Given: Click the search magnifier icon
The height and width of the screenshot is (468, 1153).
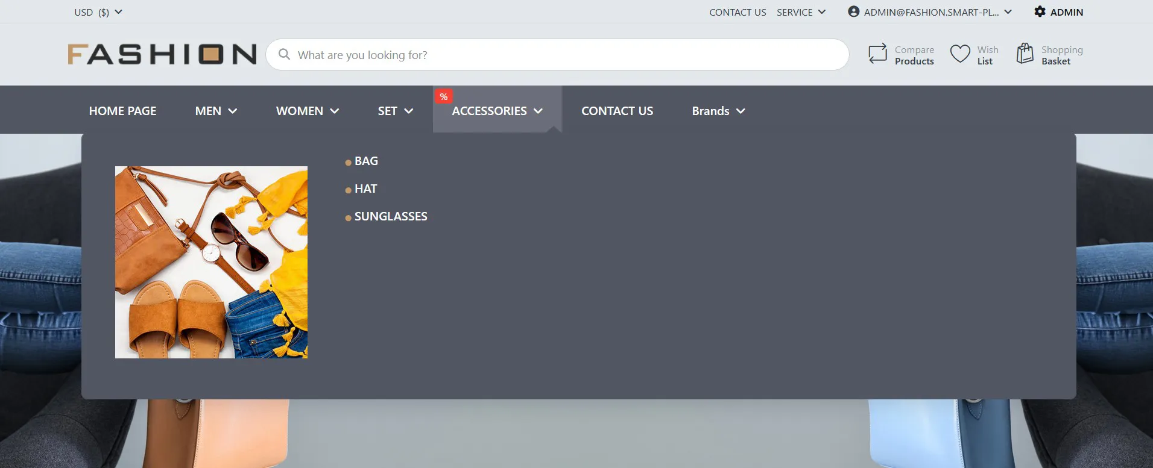Looking at the screenshot, I should (284, 54).
